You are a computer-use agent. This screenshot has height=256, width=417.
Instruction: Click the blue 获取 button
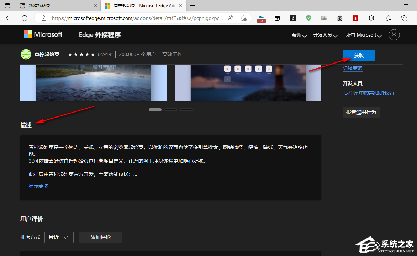(358, 55)
